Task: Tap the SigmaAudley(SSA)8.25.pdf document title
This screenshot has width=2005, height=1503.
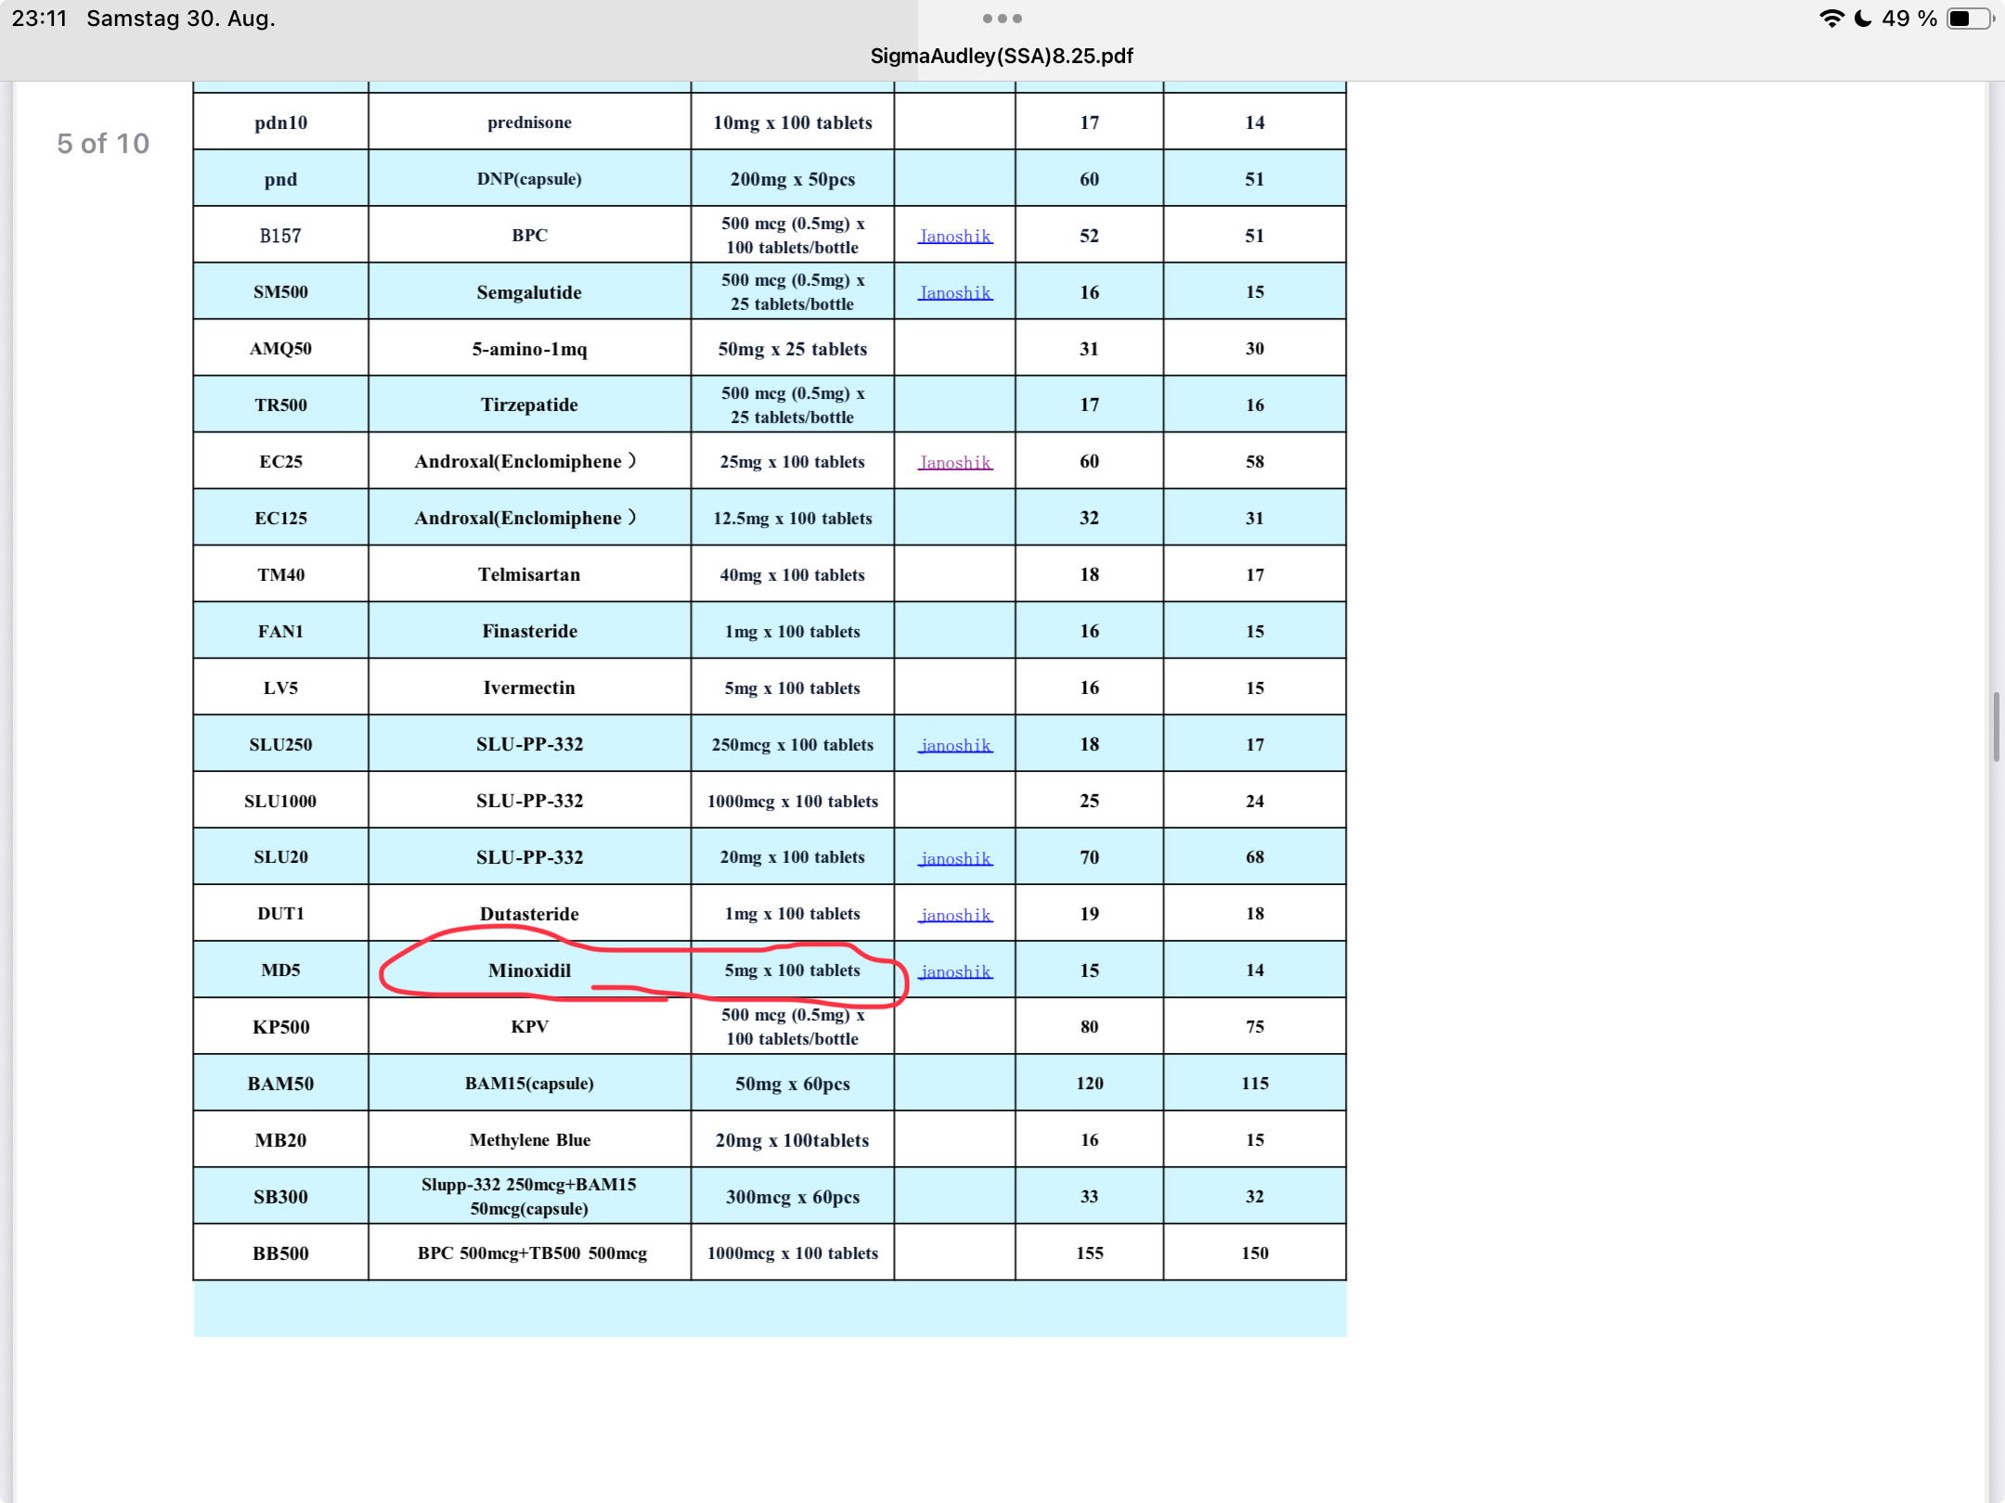Action: pyautogui.click(x=1002, y=56)
